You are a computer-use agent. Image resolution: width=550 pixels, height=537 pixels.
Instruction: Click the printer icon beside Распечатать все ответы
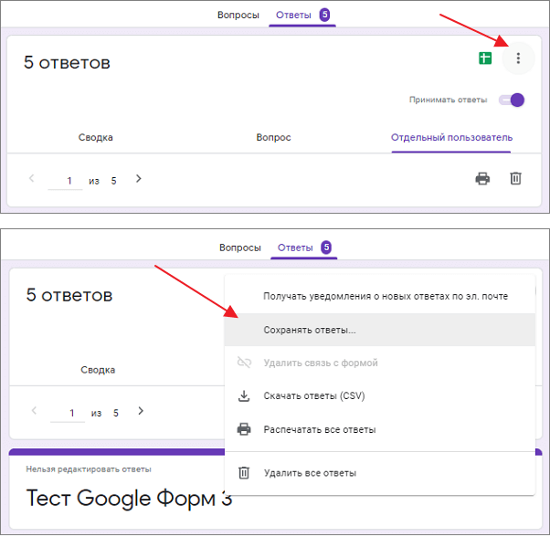tap(244, 429)
